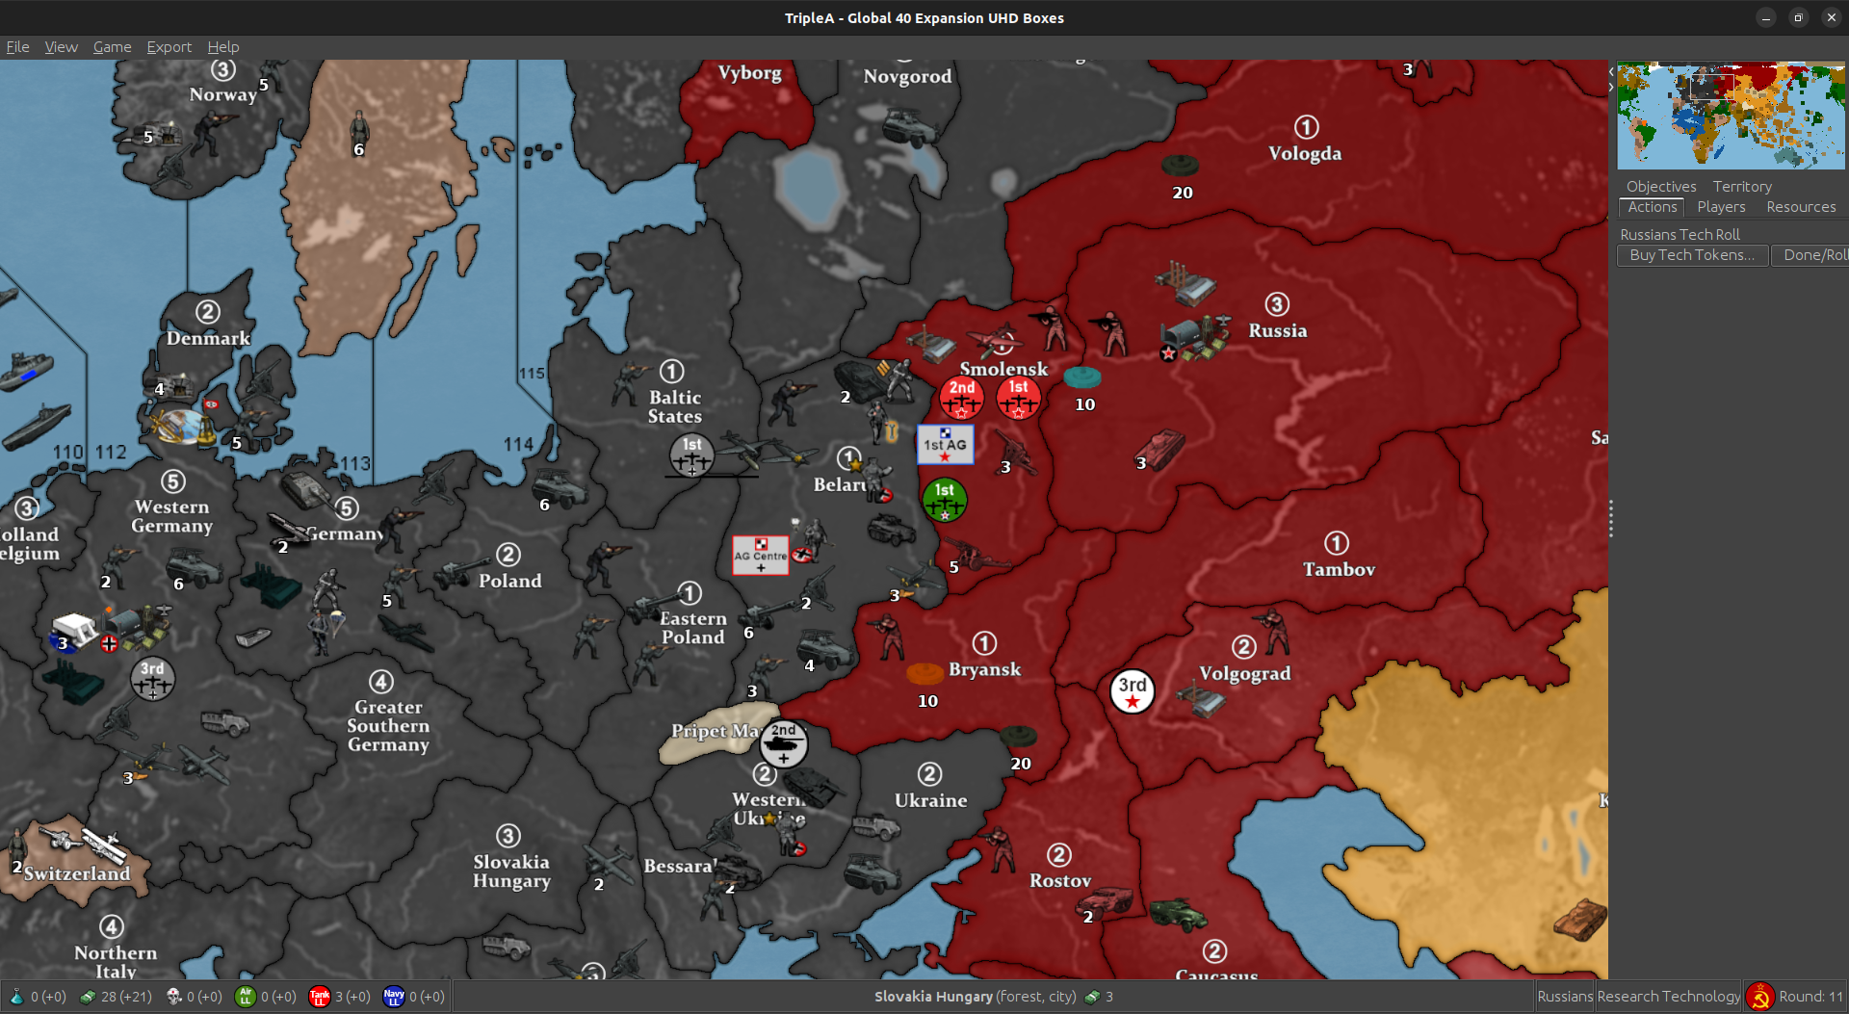Click the Done/Roll button
This screenshot has width=1849, height=1014.
pos(1812,255)
